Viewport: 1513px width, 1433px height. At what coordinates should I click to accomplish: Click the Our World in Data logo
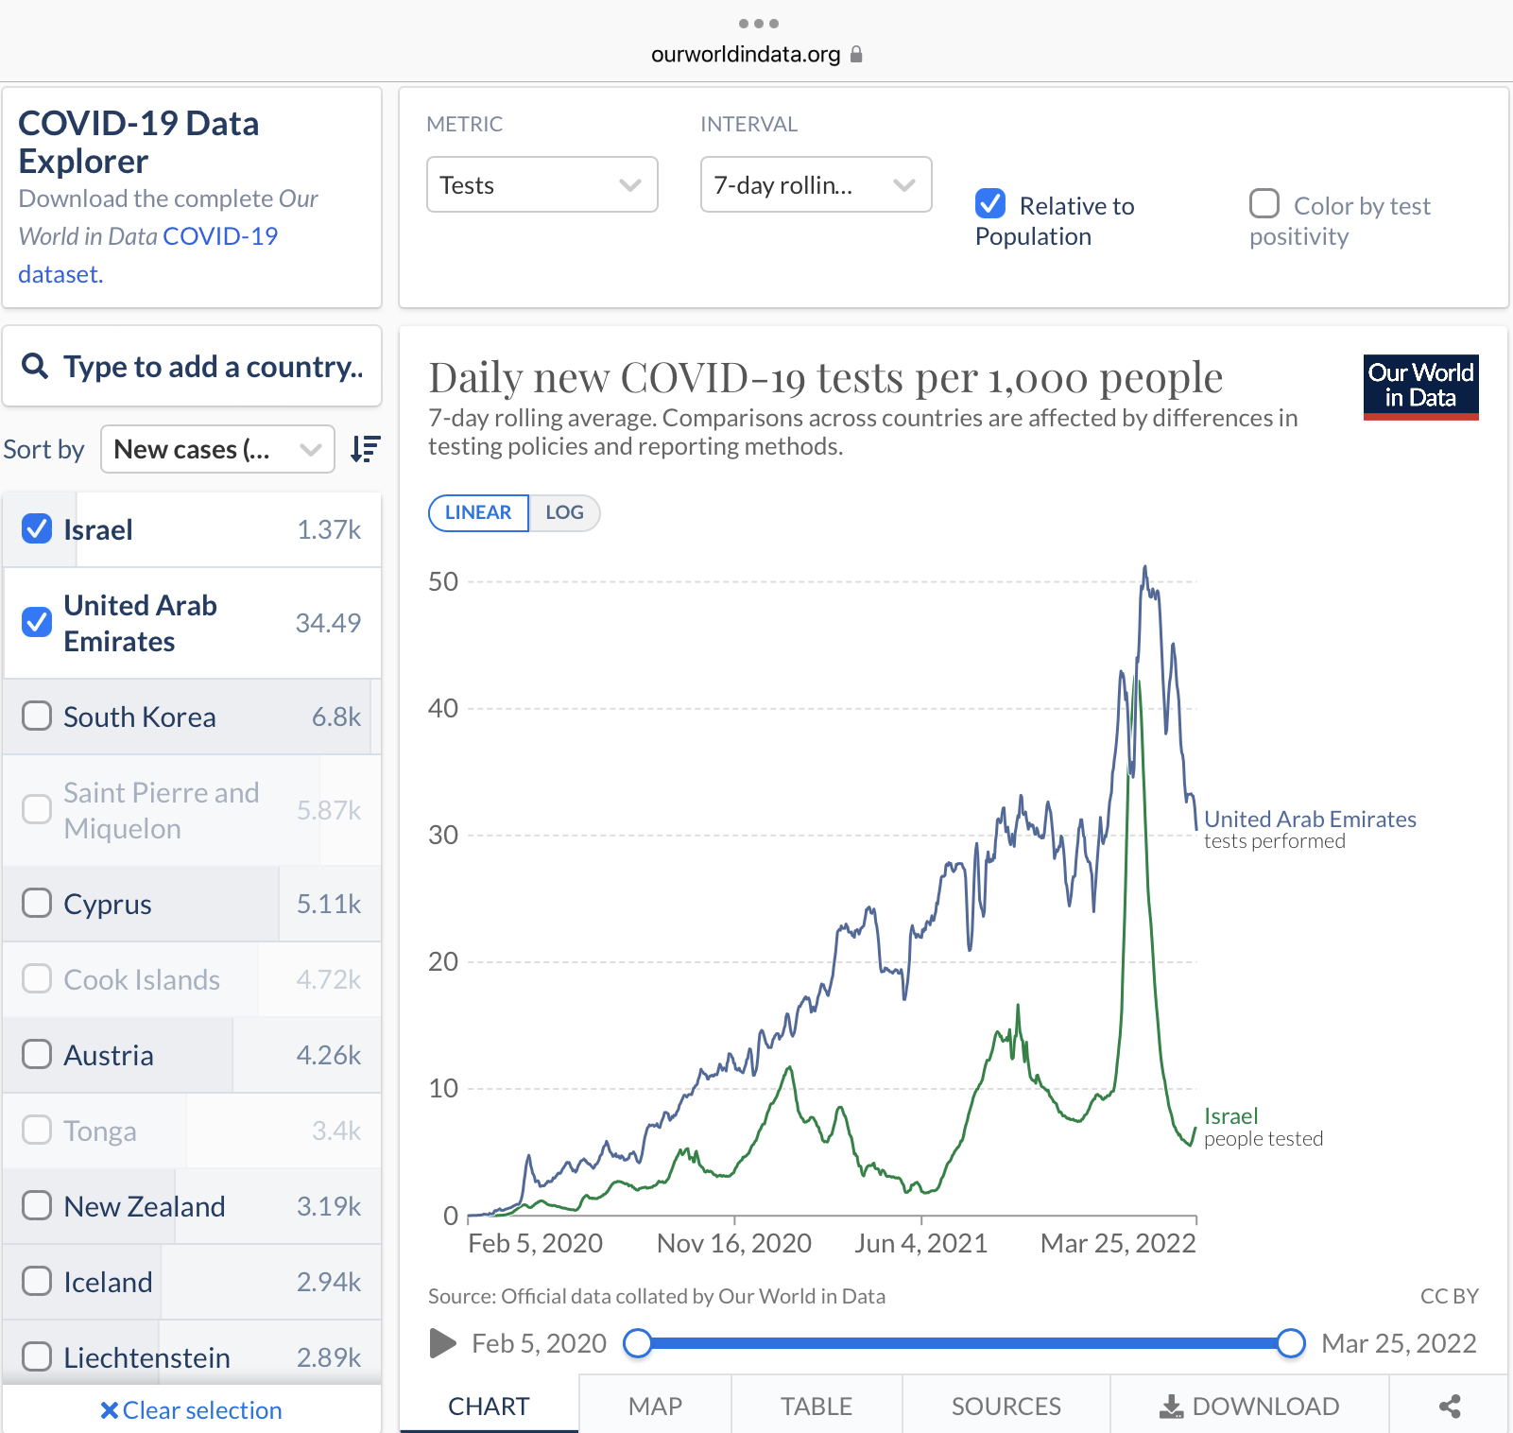[x=1420, y=387]
